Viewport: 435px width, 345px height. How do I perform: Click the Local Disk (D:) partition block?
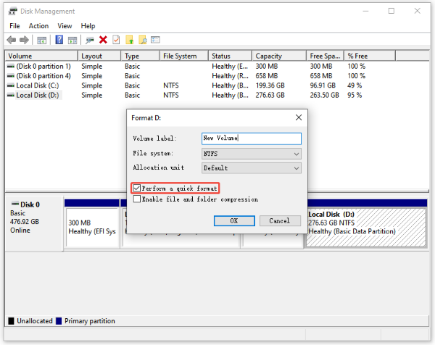pos(366,227)
